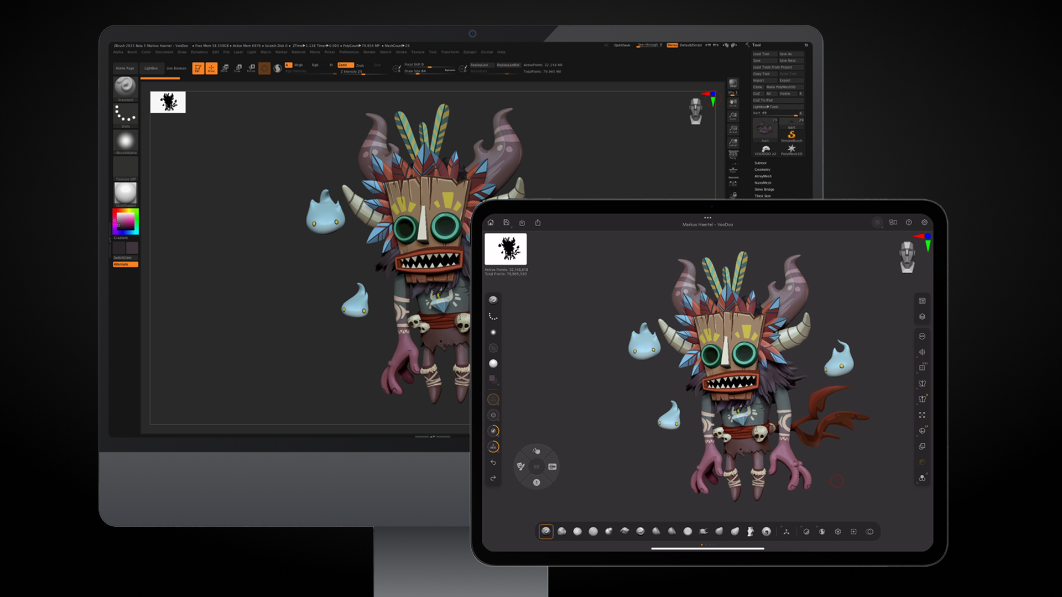The height and width of the screenshot is (597, 1062).
Task: Click the GoZ To iPad button
Action: point(778,100)
